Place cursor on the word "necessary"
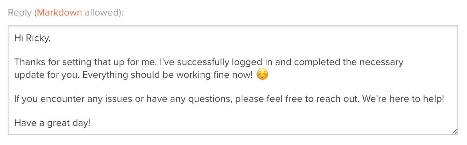This screenshot has width=467, height=145. point(384,63)
